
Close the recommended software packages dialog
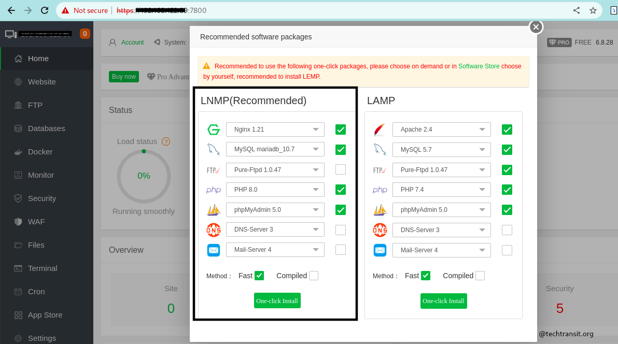536,27
